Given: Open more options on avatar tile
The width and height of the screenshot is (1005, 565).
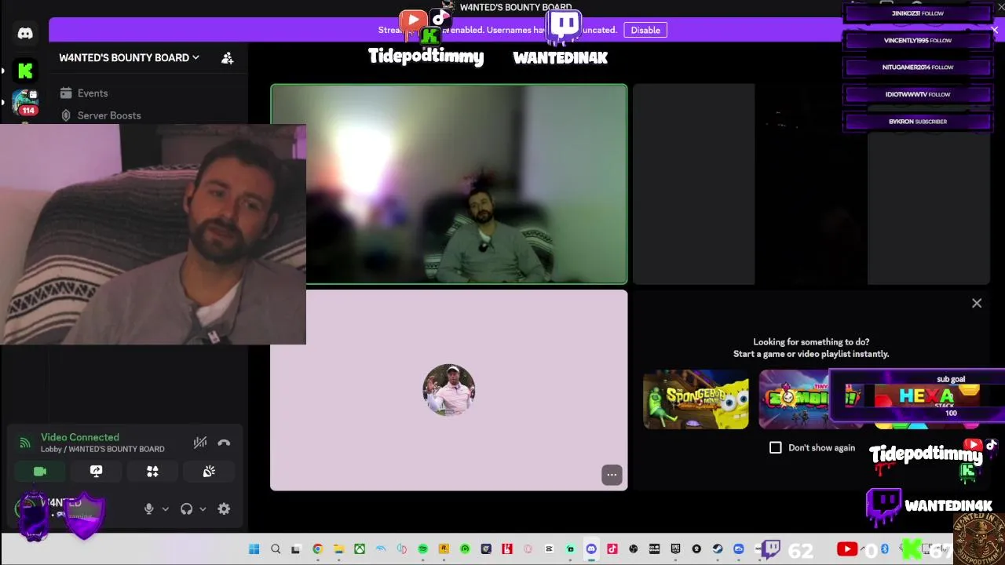Looking at the screenshot, I should [612, 475].
